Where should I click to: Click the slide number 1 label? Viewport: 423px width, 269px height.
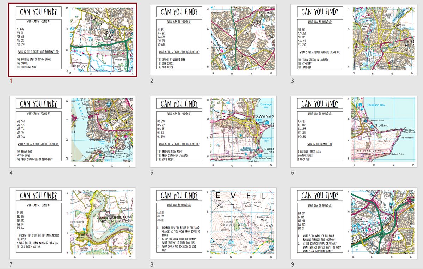[11, 81]
